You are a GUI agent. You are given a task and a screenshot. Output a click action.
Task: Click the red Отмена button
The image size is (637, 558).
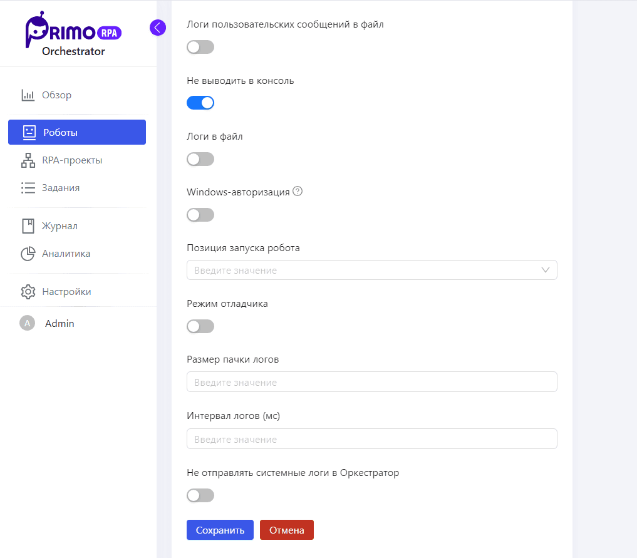tap(286, 530)
